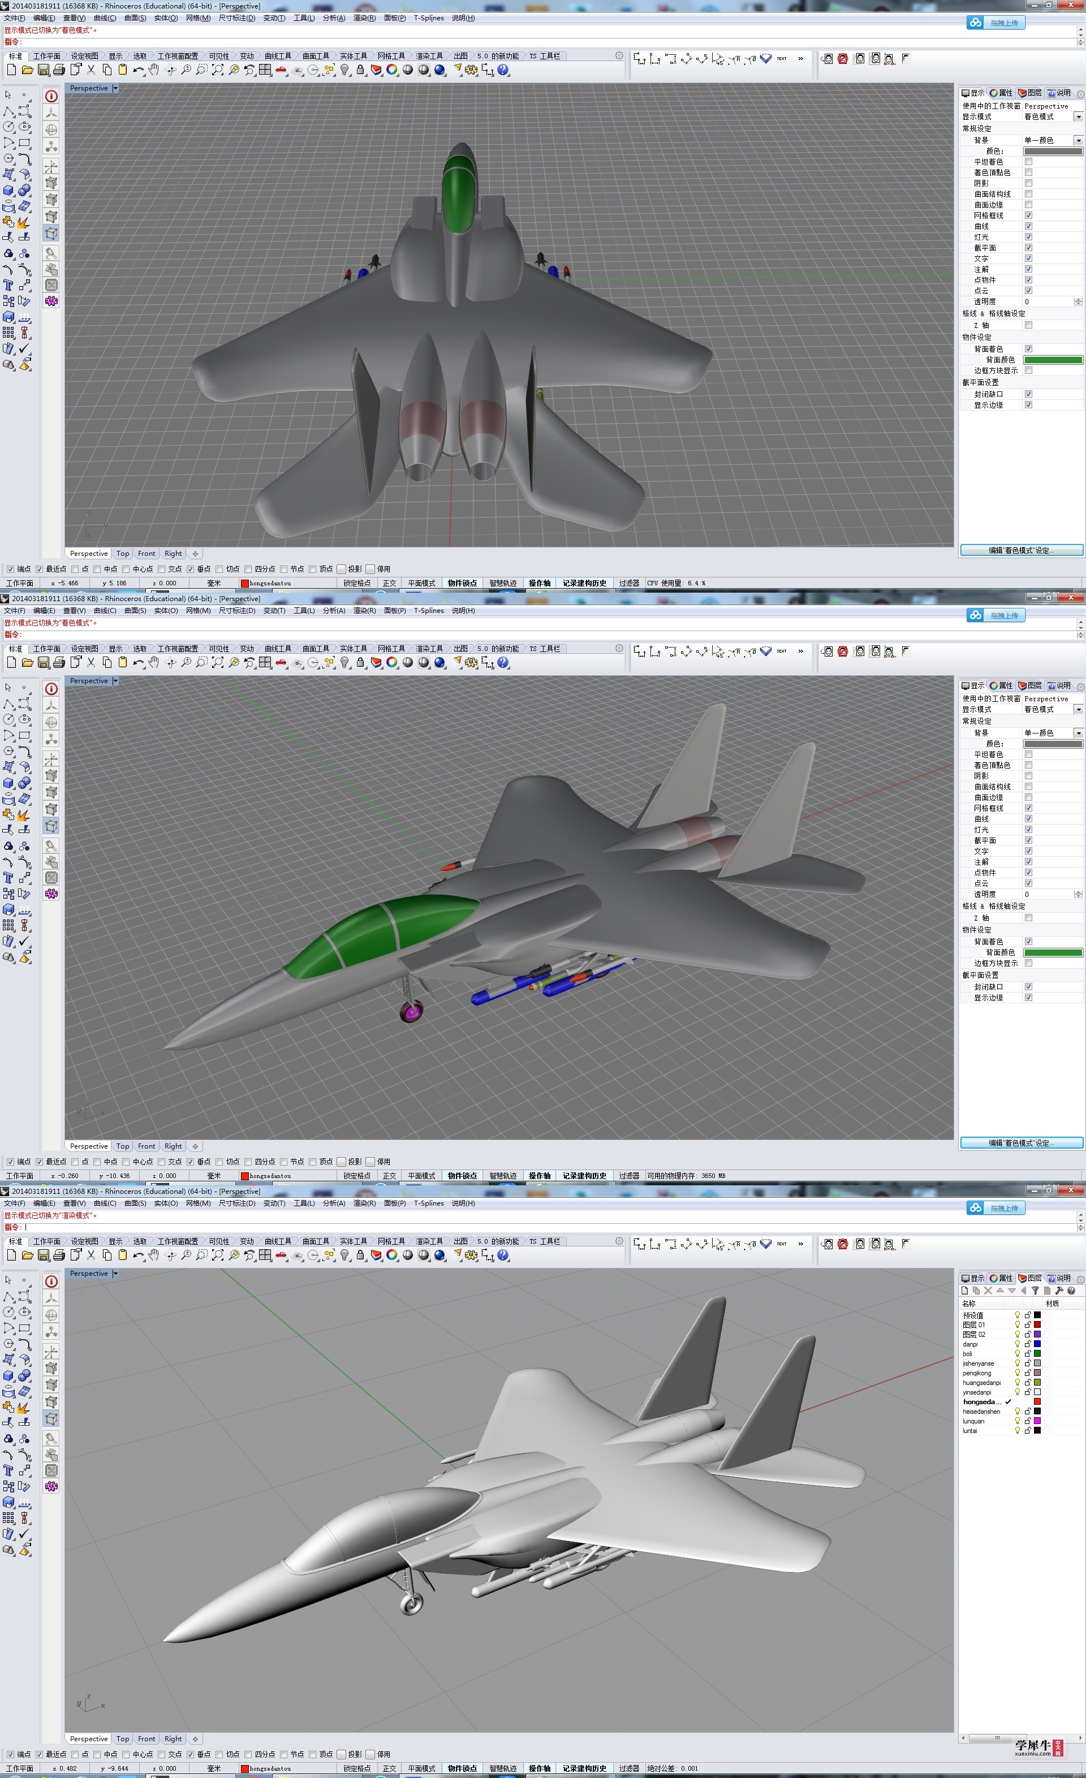The image size is (1086, 1778).
Task: Open 文件(F) menu in top window
Action: tap(15, 18)
